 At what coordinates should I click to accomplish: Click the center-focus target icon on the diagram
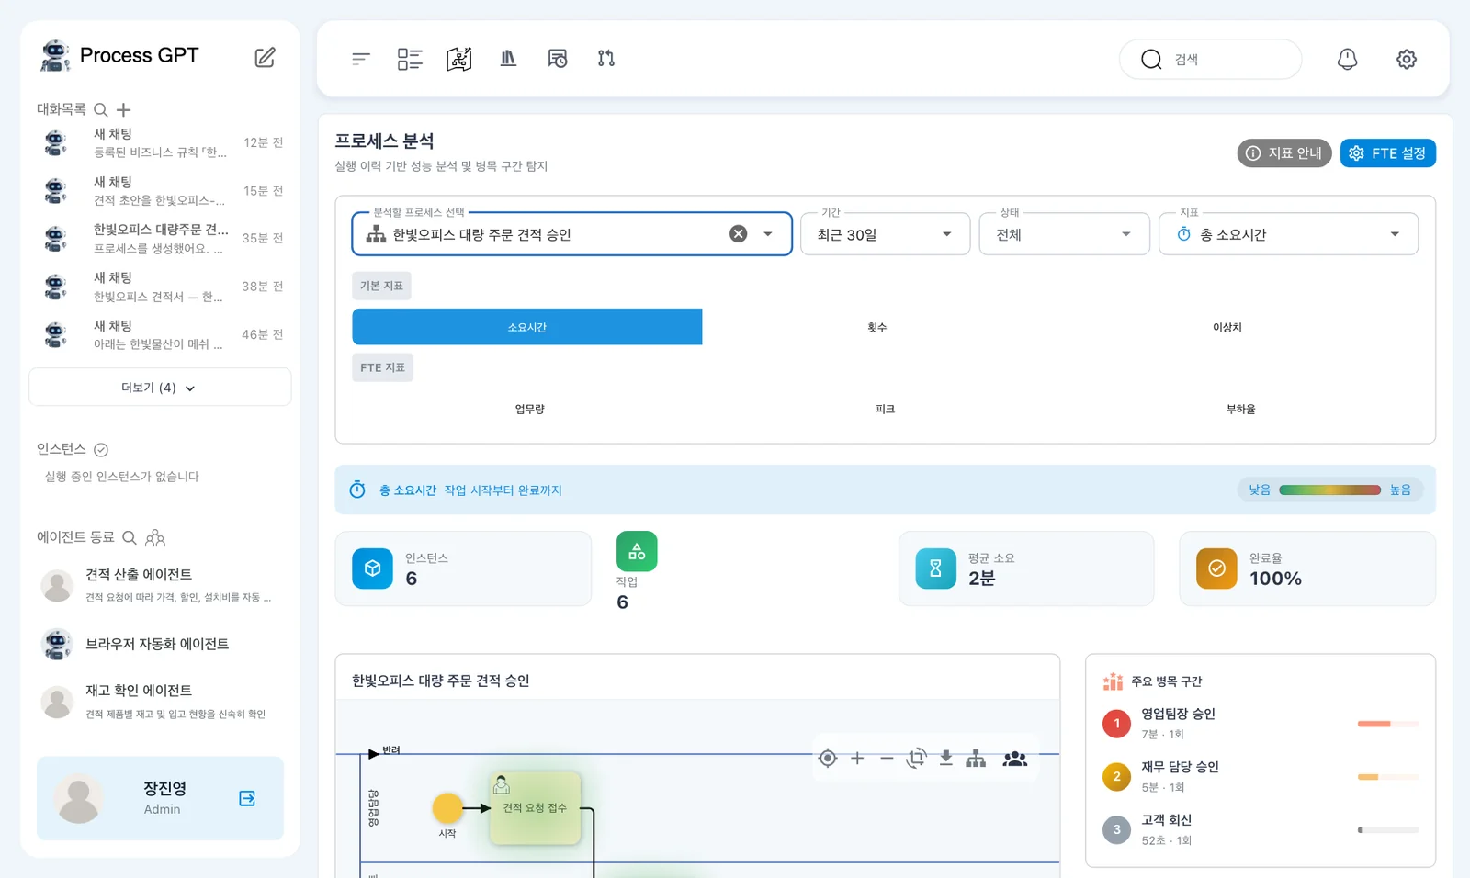828,758
